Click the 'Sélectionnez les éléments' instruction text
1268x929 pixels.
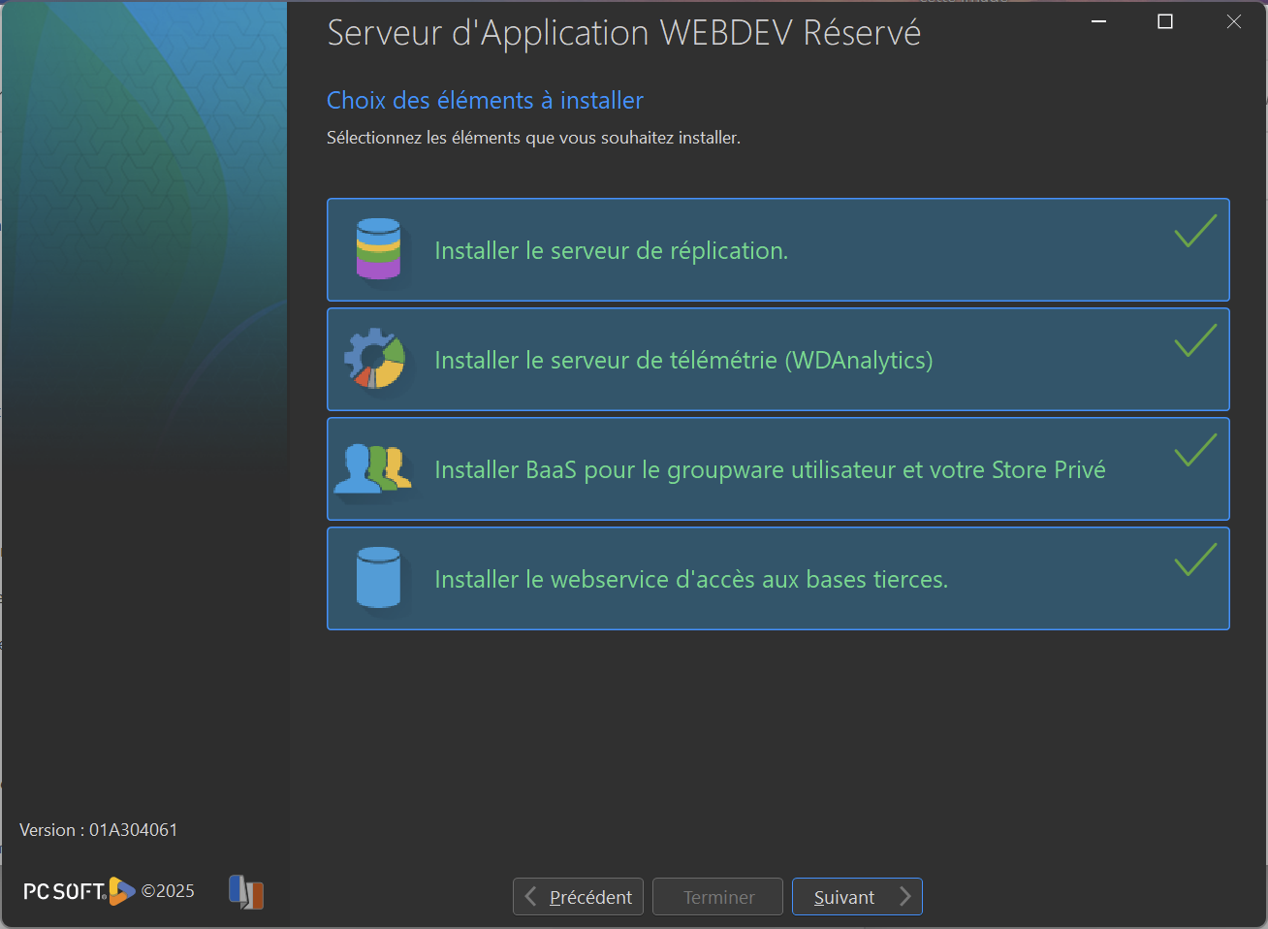533,138
